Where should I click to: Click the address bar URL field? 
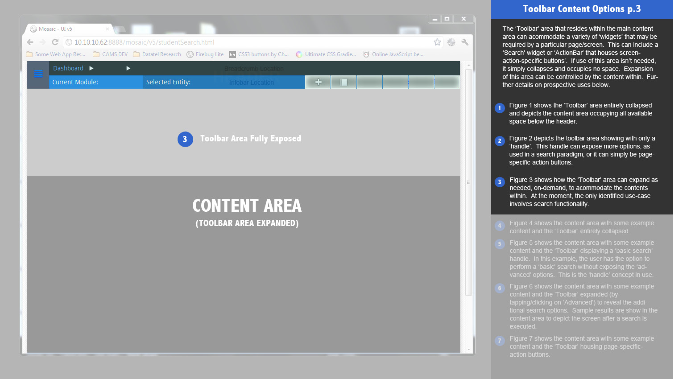(x=238, y=42)
